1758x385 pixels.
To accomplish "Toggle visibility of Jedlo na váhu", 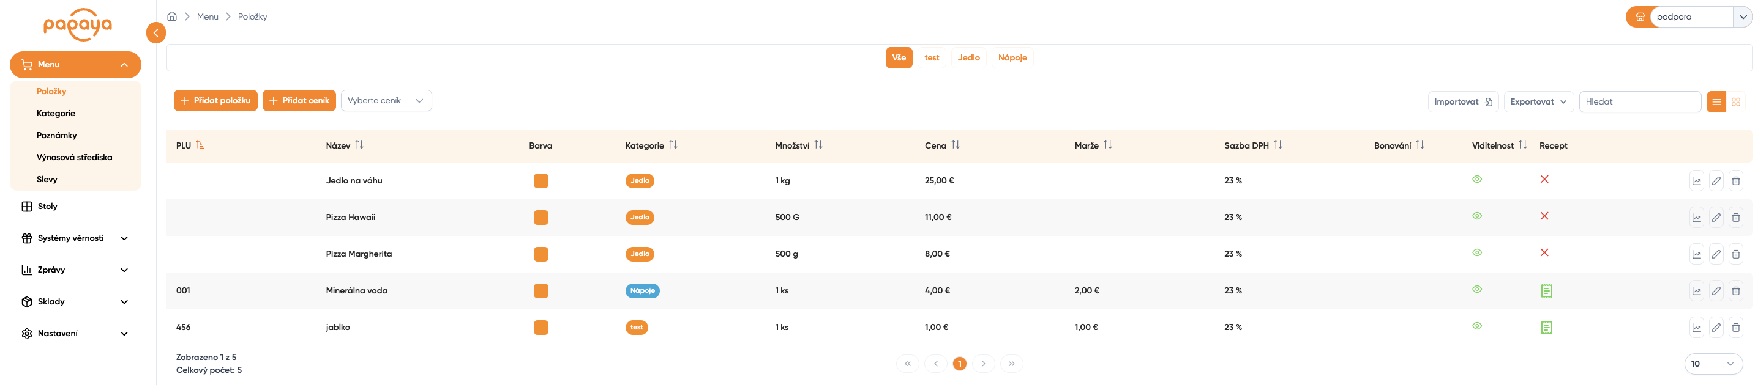I will (x=1477, y=179).
